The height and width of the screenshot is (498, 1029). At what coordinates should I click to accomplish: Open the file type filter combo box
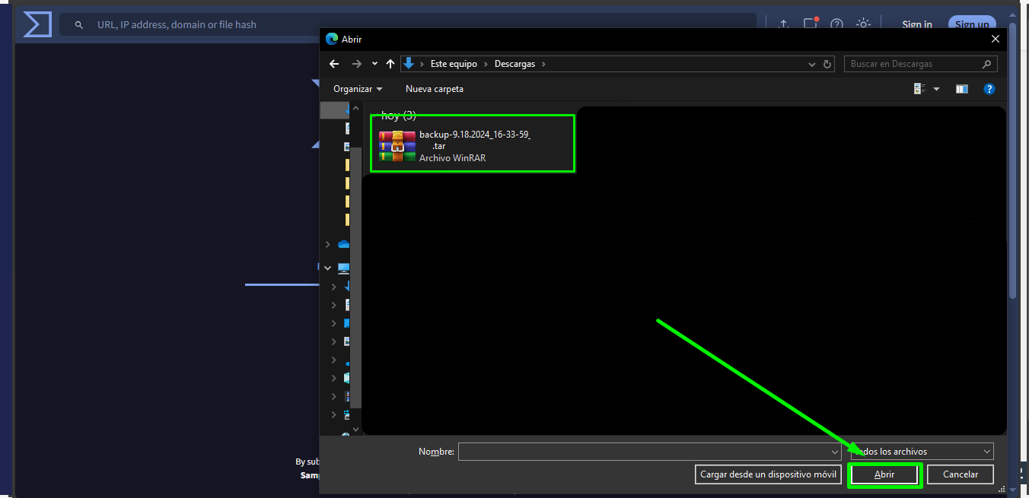tap(922, 452)
